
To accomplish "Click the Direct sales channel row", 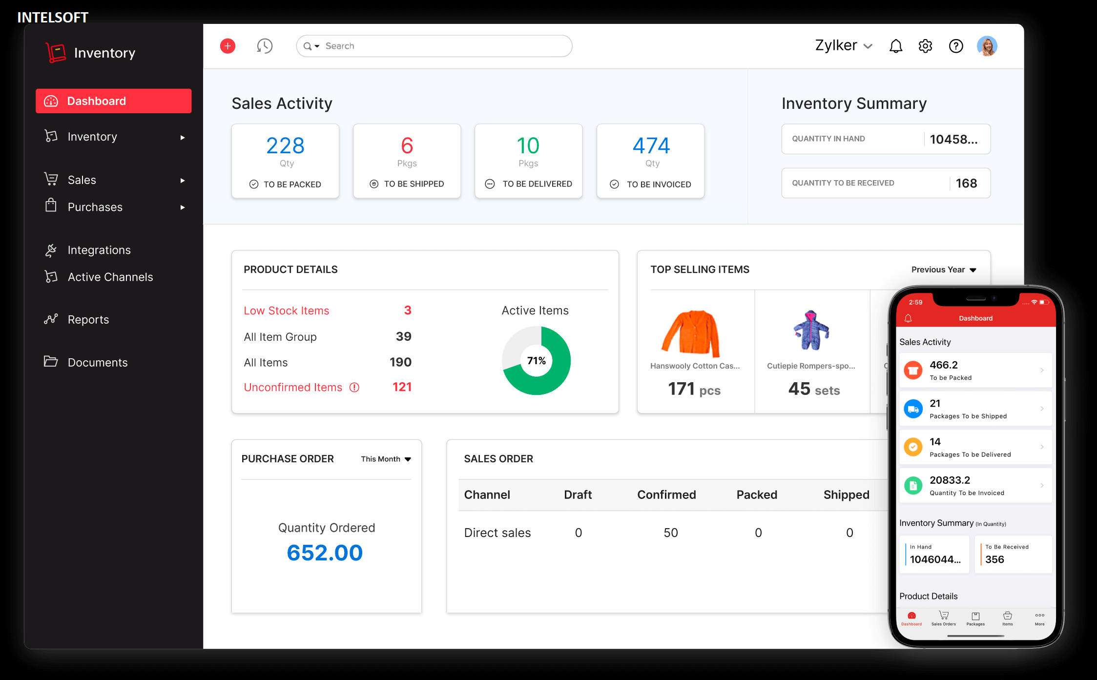I will pyautogui.click(x=673, y=533).
